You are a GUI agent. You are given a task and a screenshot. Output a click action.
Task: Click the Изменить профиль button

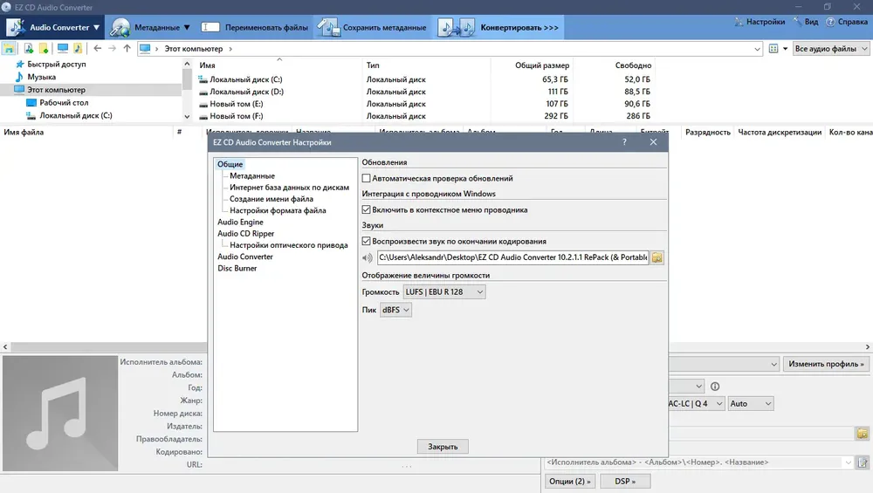pos(826,364)
